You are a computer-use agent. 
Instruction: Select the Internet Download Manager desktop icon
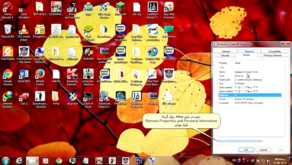(8, 100)
